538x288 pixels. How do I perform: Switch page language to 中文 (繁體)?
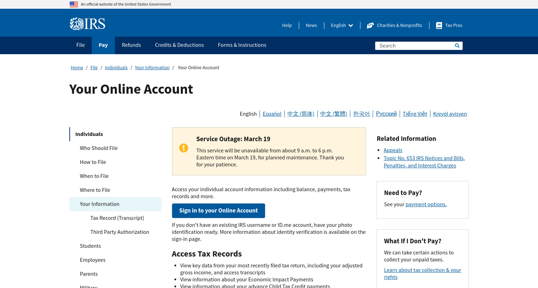(x=333, y=114)
